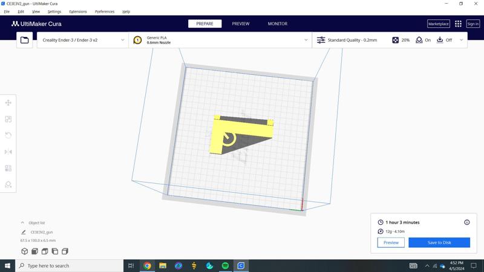The image size is (484, 272).
Task: Open the application switcher grid icon
Action: (458, 24)
